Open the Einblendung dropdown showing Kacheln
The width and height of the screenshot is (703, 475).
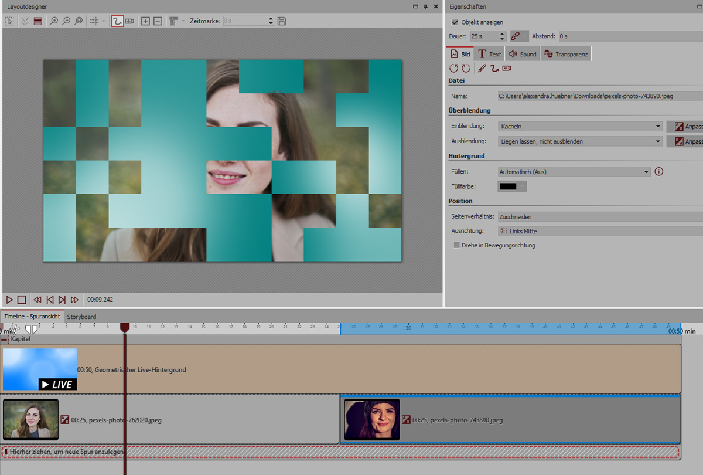[x=580, y=126]
